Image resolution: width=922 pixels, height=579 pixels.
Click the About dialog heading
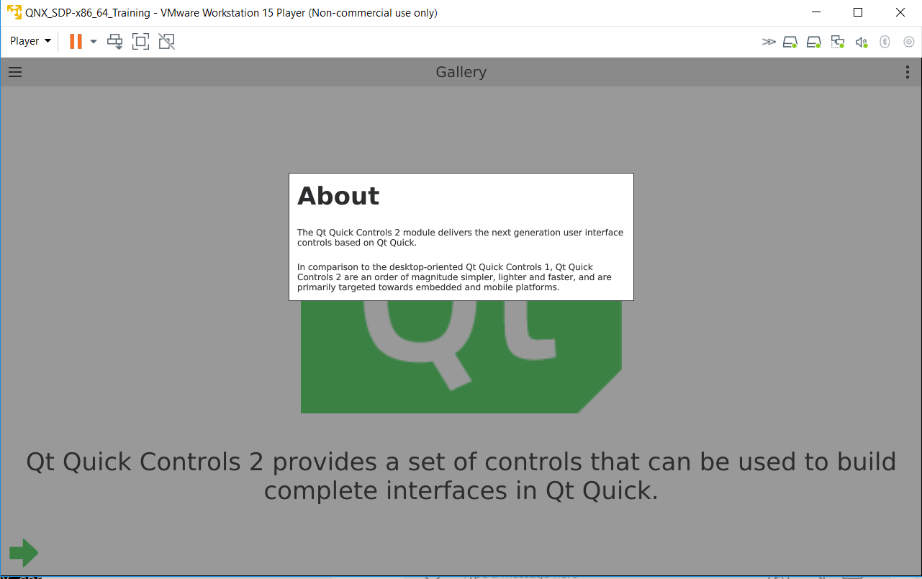338,196
